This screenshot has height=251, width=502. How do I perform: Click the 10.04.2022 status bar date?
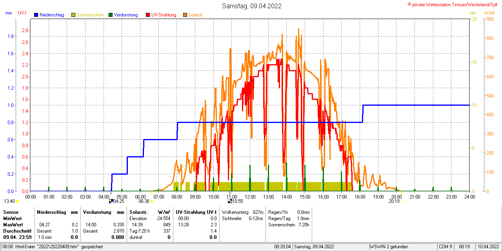pos(487,247)
